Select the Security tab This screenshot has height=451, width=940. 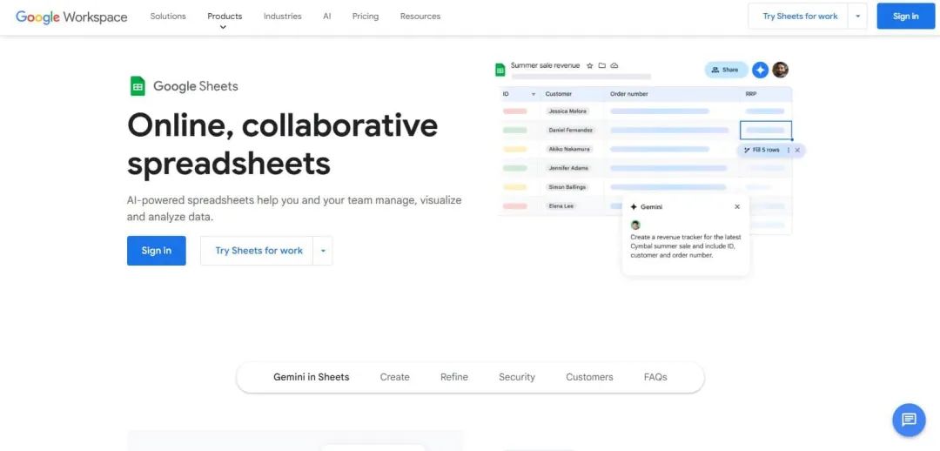pos(517,377)
